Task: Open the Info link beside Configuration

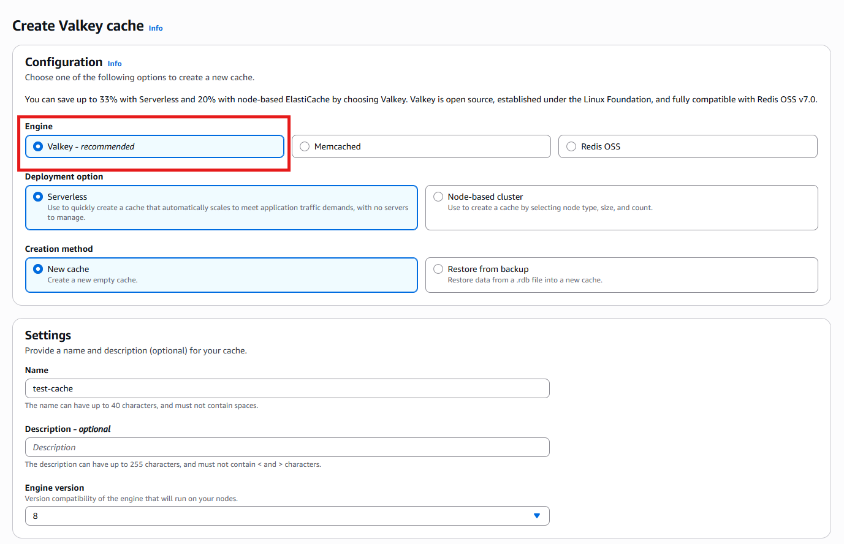Action: click(115, 64)
